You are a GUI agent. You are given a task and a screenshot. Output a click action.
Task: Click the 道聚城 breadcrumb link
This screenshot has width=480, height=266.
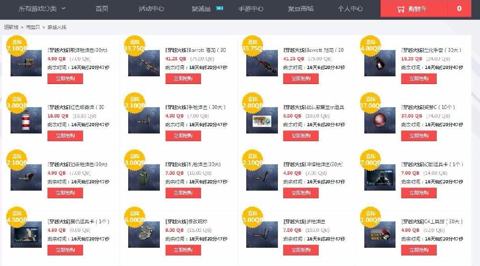(11, 27)
